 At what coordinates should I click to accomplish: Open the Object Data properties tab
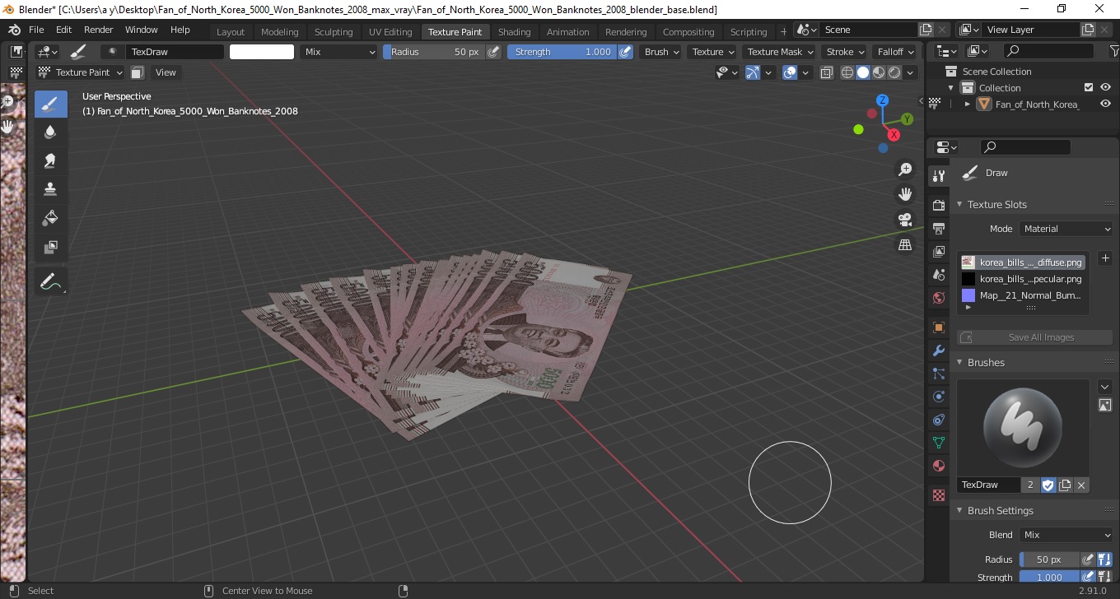pyautogui.click(x=938, y=443)
